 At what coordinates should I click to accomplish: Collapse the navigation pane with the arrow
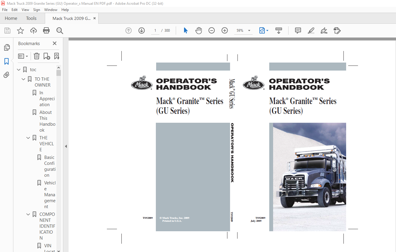pyautogui.click(x=66, y=146)
